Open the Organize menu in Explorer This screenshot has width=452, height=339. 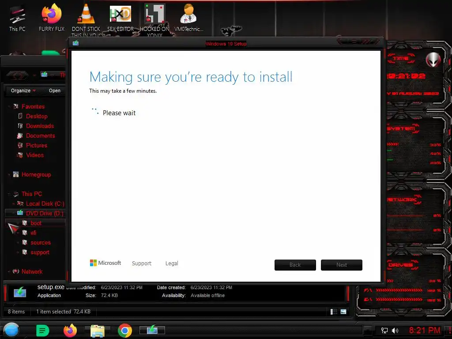click(x=23, y=90)
